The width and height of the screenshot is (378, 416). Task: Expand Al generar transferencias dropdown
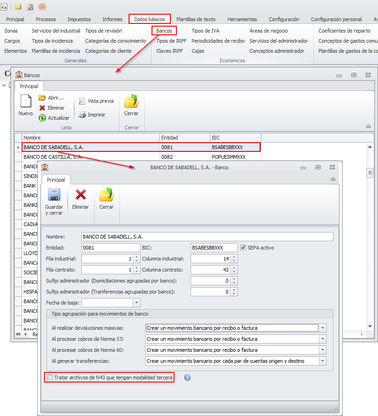coord(322,361)
